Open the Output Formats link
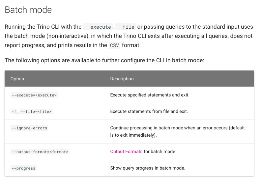The width and height of the screenshot is (261, 189). 126,151
